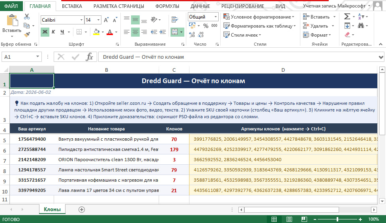Add a new sheet with plus button
This screenshot has height=223, width=386.
click(x=81, y=210)
